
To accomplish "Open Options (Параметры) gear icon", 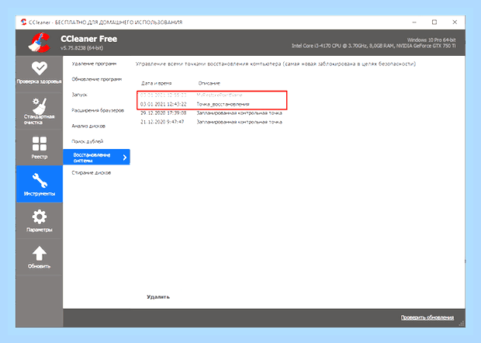I will coord(40,217).
